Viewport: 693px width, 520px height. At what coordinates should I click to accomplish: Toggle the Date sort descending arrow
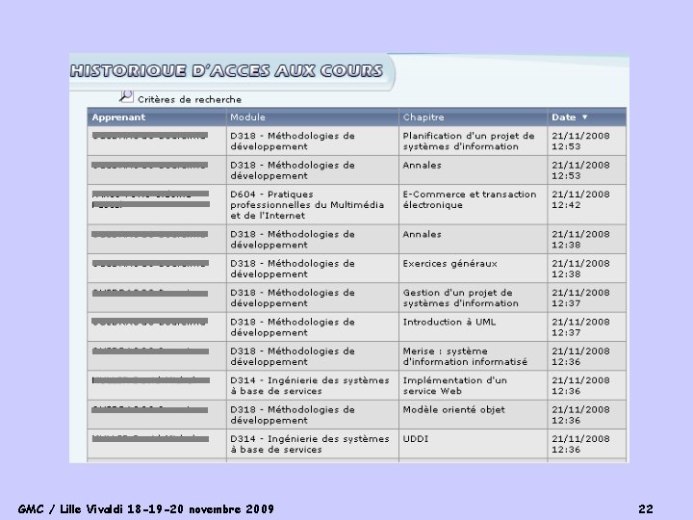tap(585, 117)
